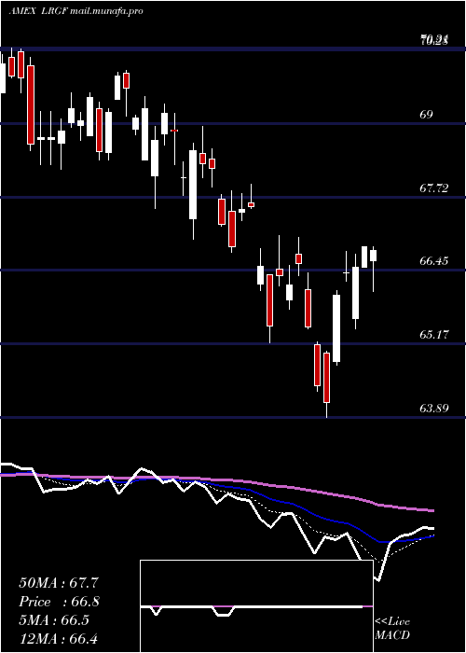Select the 65.17 price level label
466x653 pixels.
pos(434,334)
